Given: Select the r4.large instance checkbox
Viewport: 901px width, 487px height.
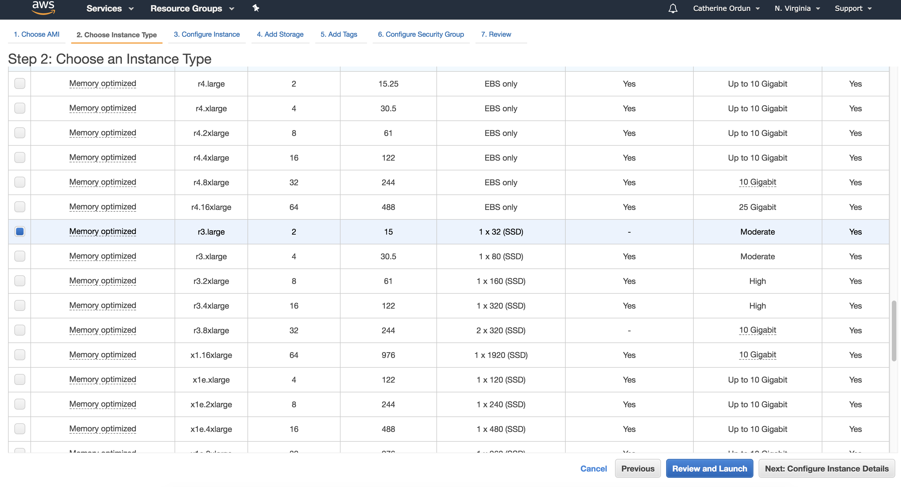Looking at the screenshot, I should [20, 83].
